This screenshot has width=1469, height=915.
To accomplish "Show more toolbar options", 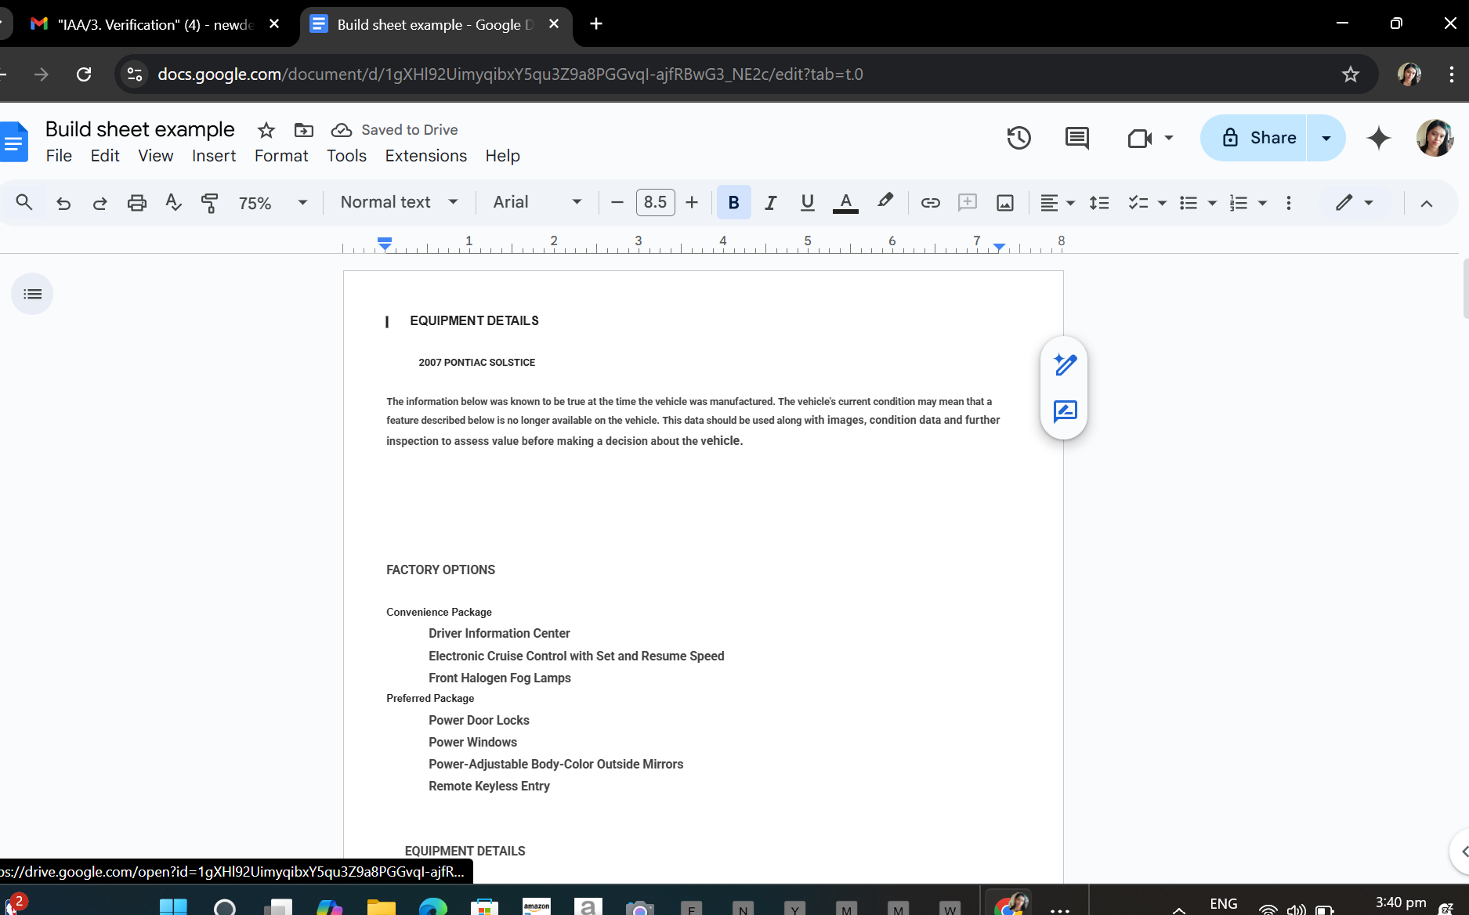I will [x=1289, y=203].
